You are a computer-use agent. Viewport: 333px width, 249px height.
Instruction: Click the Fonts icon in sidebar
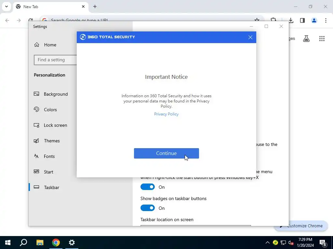point(36,156)
